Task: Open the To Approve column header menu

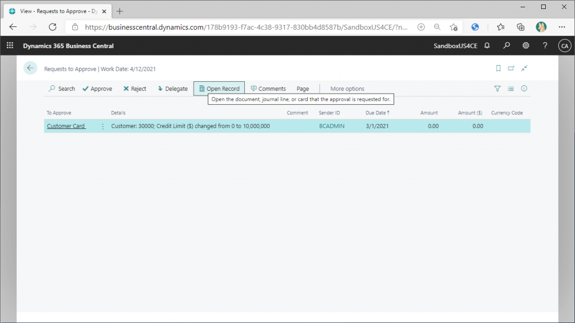Action: tap(58, 113)
